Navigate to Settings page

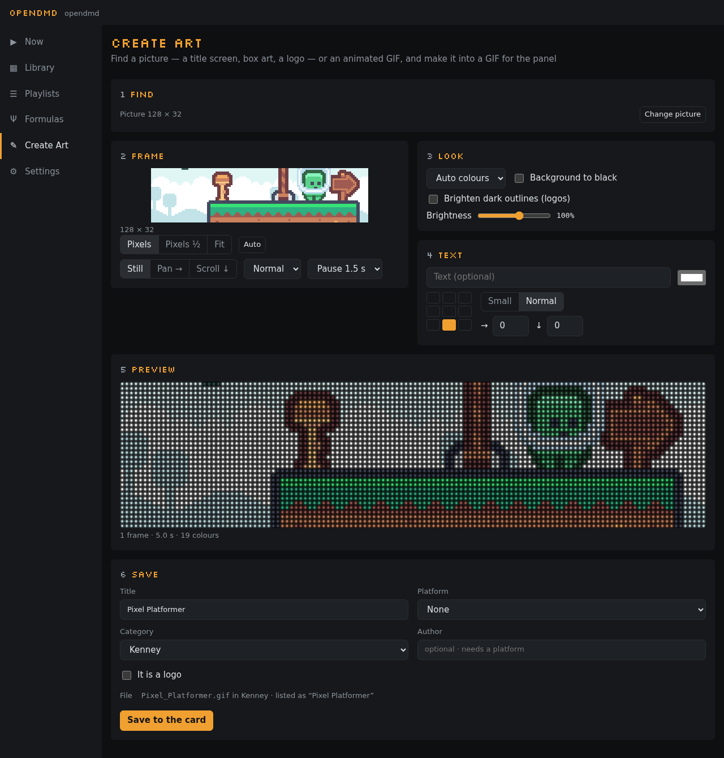51,172
